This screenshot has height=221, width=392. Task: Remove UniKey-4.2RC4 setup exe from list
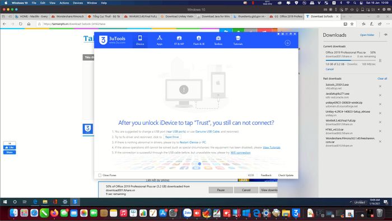pos(380,114)
